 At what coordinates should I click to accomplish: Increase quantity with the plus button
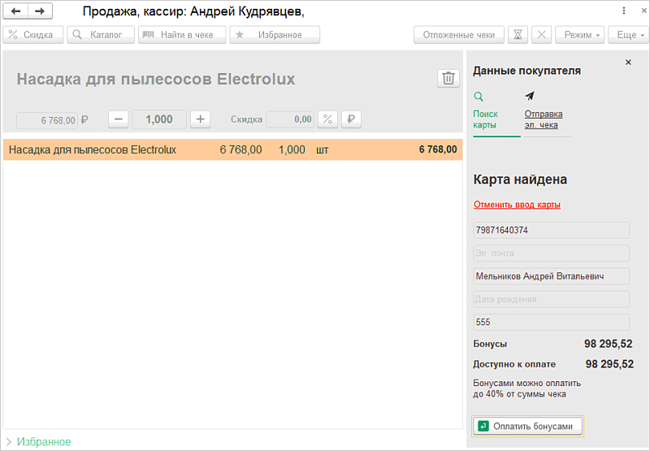coord(201,119)
